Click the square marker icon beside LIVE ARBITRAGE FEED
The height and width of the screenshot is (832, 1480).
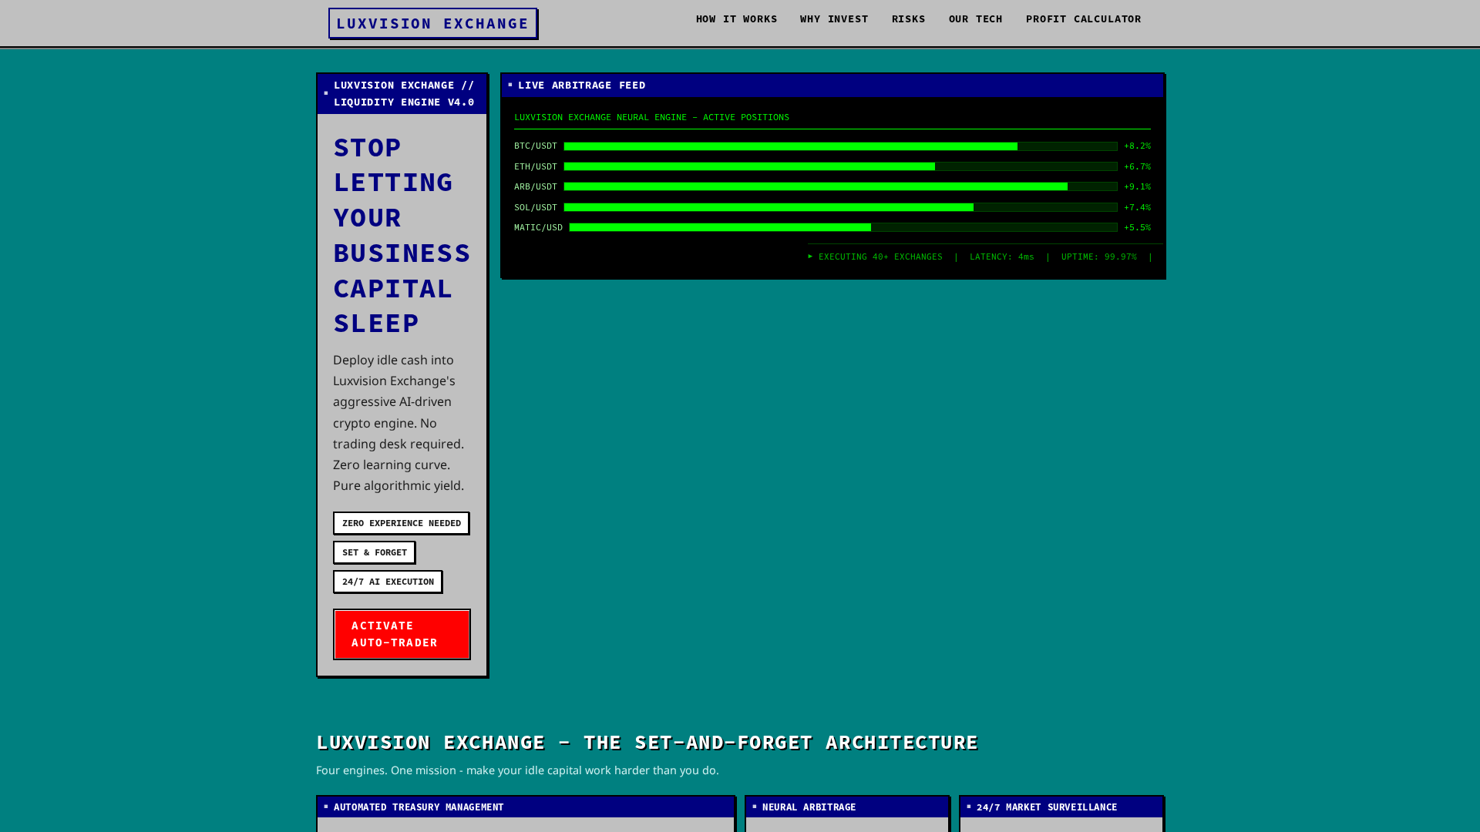point(512,86)
